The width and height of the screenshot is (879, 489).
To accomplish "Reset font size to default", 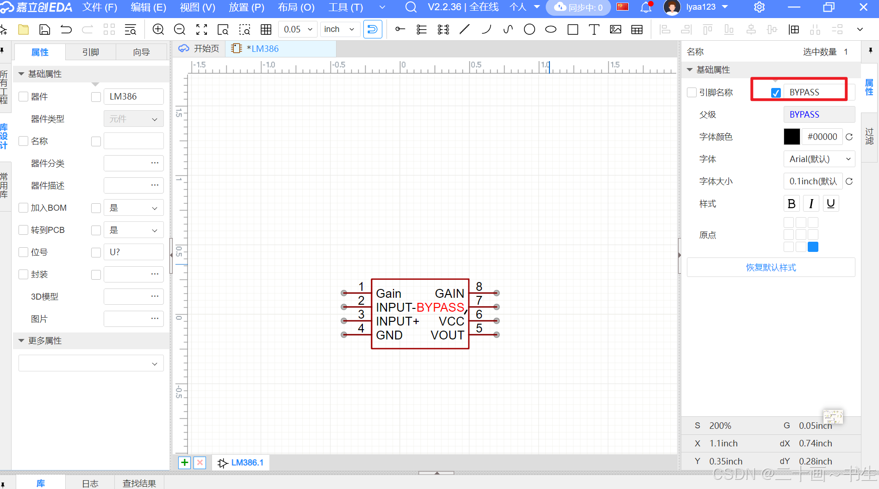I will [x=849, y=182].
